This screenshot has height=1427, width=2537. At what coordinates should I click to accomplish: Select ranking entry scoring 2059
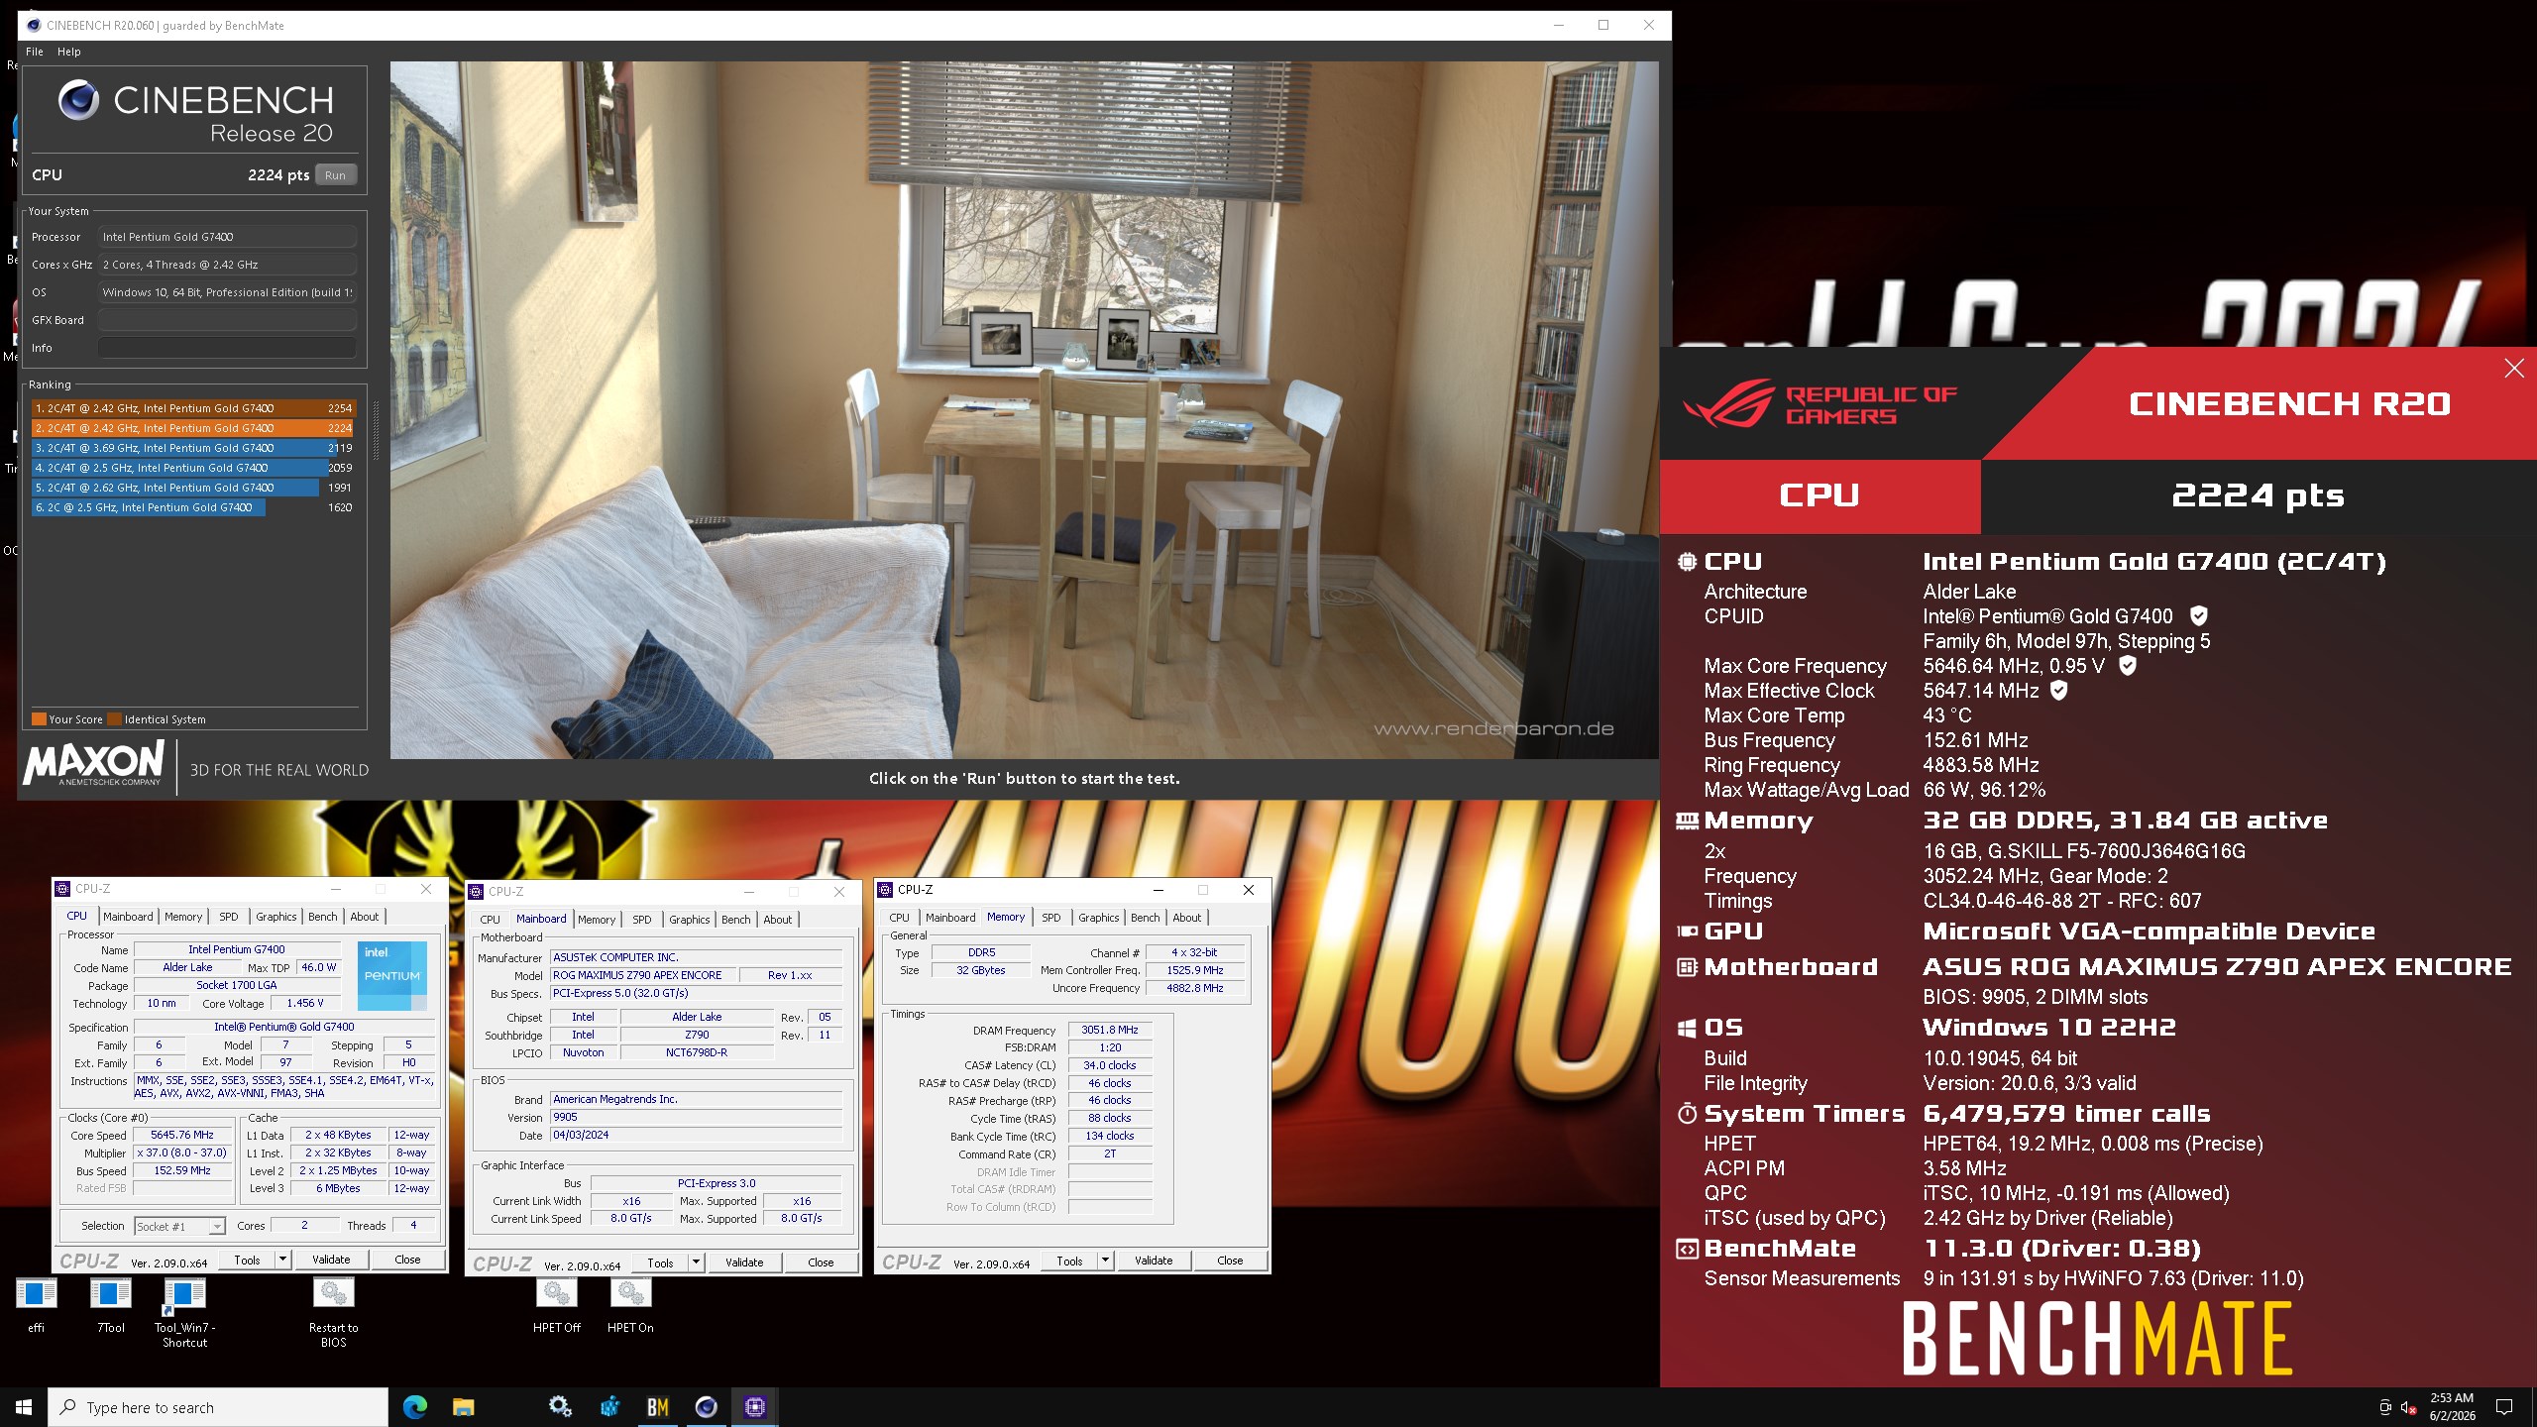pos(193,468)
